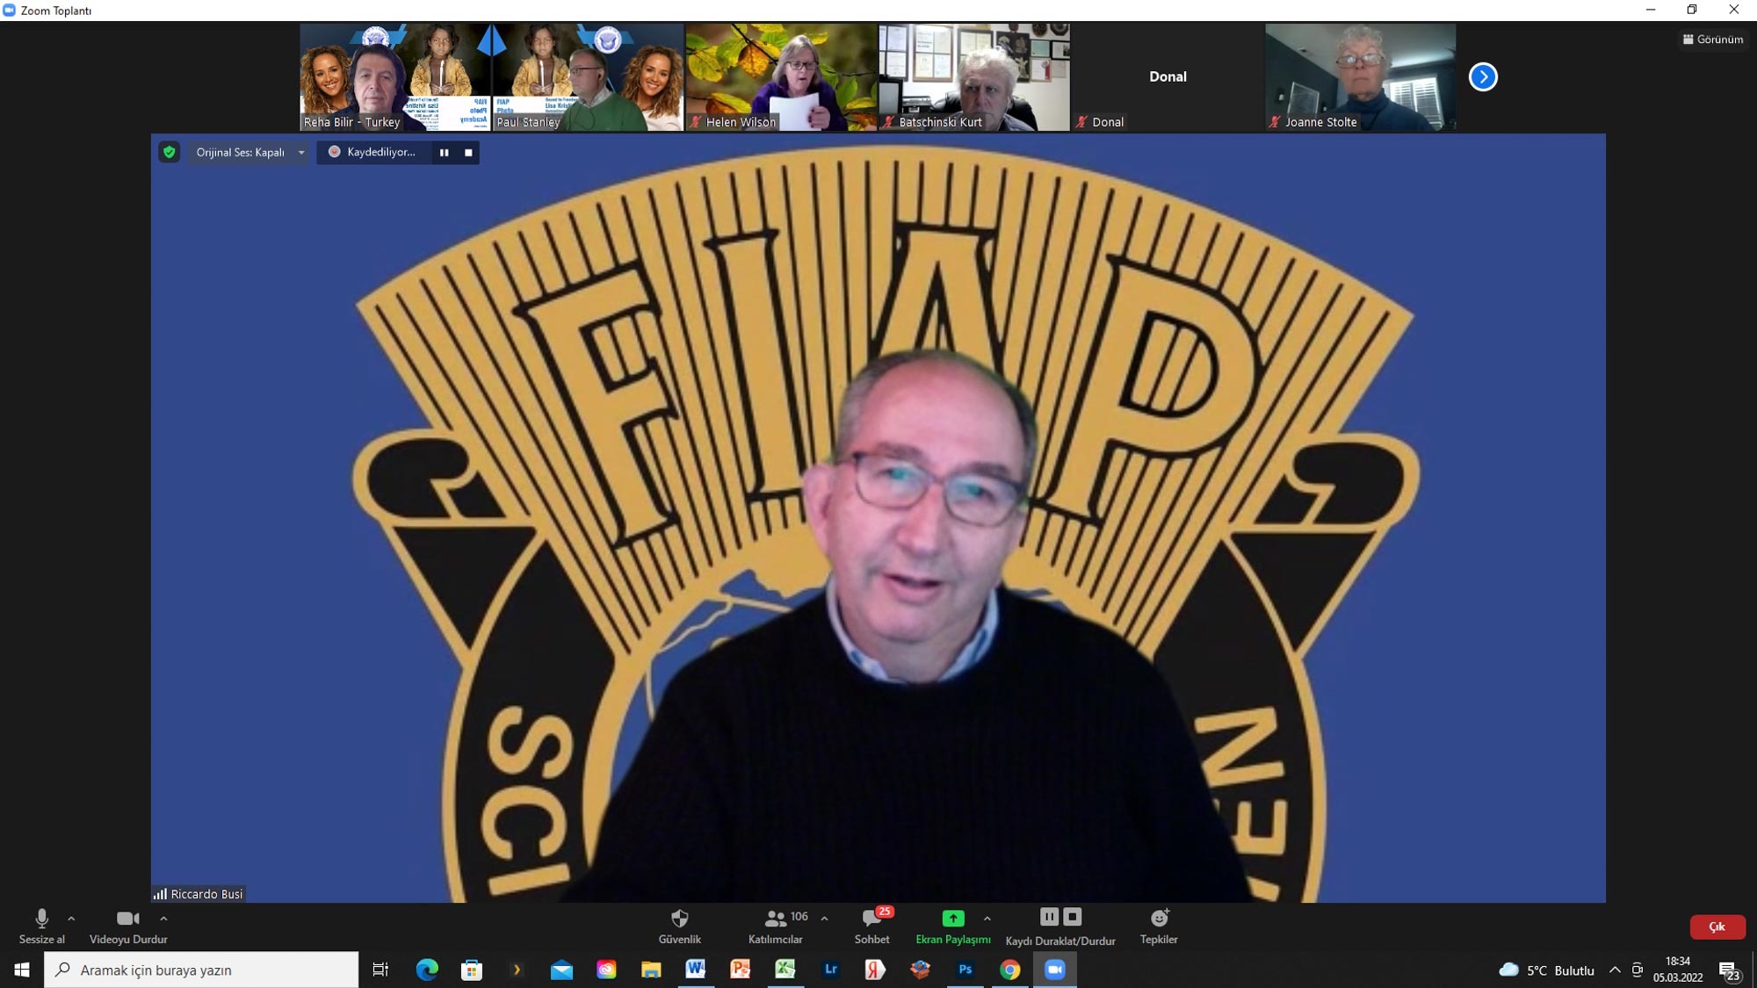Open weather widget showing 5°C Bulutlu
The image size is (1757, 988).
click(x=1546, y=970)
